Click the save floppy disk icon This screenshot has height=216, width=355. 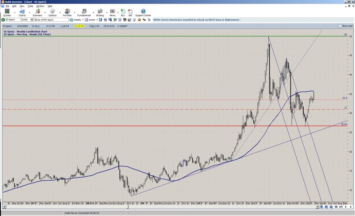[x=100, y=20]
